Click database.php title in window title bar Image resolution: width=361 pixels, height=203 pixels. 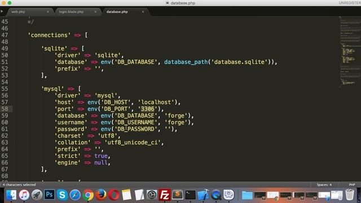[183, 3]
